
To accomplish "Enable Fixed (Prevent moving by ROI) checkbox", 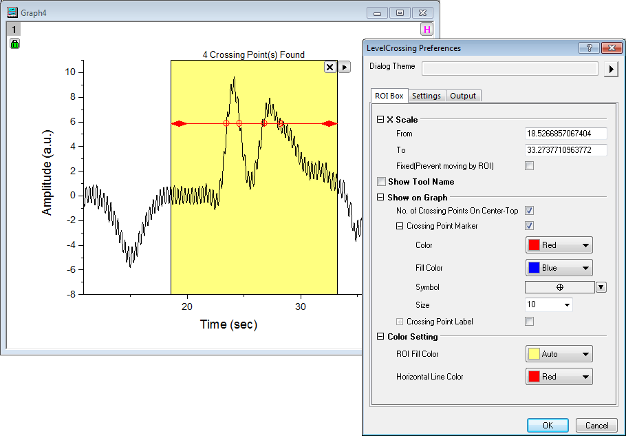I will [x=529, y=166].
